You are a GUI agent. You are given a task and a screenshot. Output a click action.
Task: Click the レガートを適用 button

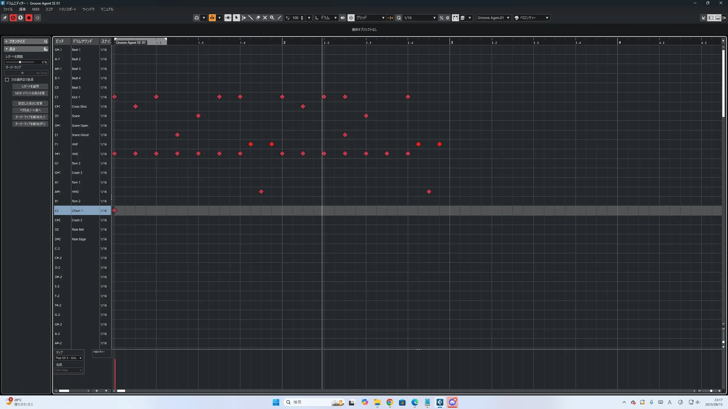point(30,86)
